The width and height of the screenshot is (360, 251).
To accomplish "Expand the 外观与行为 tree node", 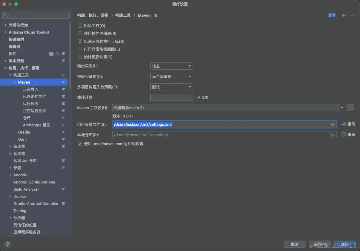I will 5,25.
